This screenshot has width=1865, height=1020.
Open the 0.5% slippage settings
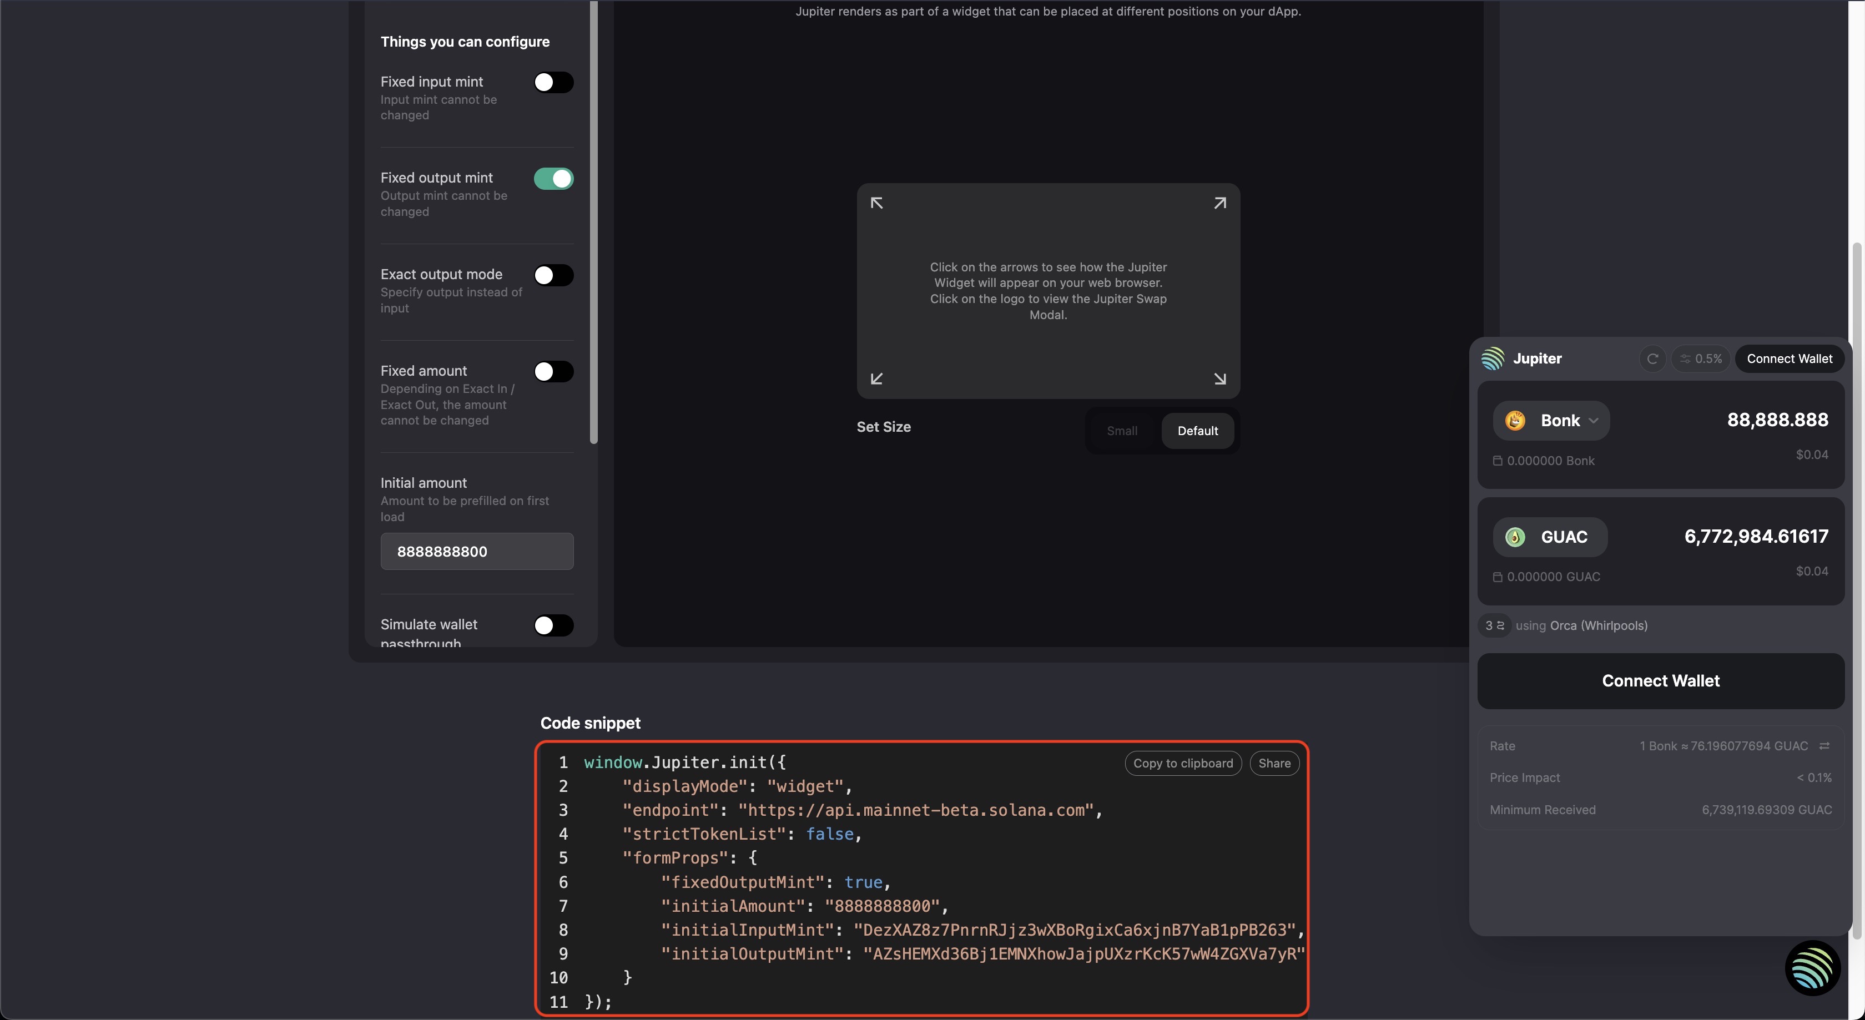coord(1701,359)
